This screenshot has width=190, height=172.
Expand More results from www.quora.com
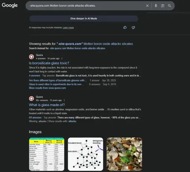tap(47, 88)
